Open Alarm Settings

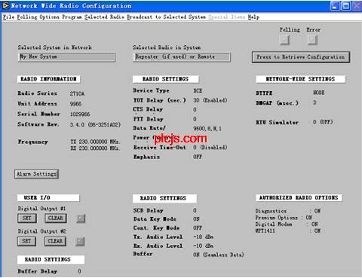pyautogui.click(x=36, y=174)
